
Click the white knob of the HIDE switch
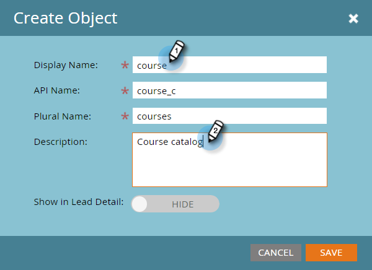tap(140, 204)
